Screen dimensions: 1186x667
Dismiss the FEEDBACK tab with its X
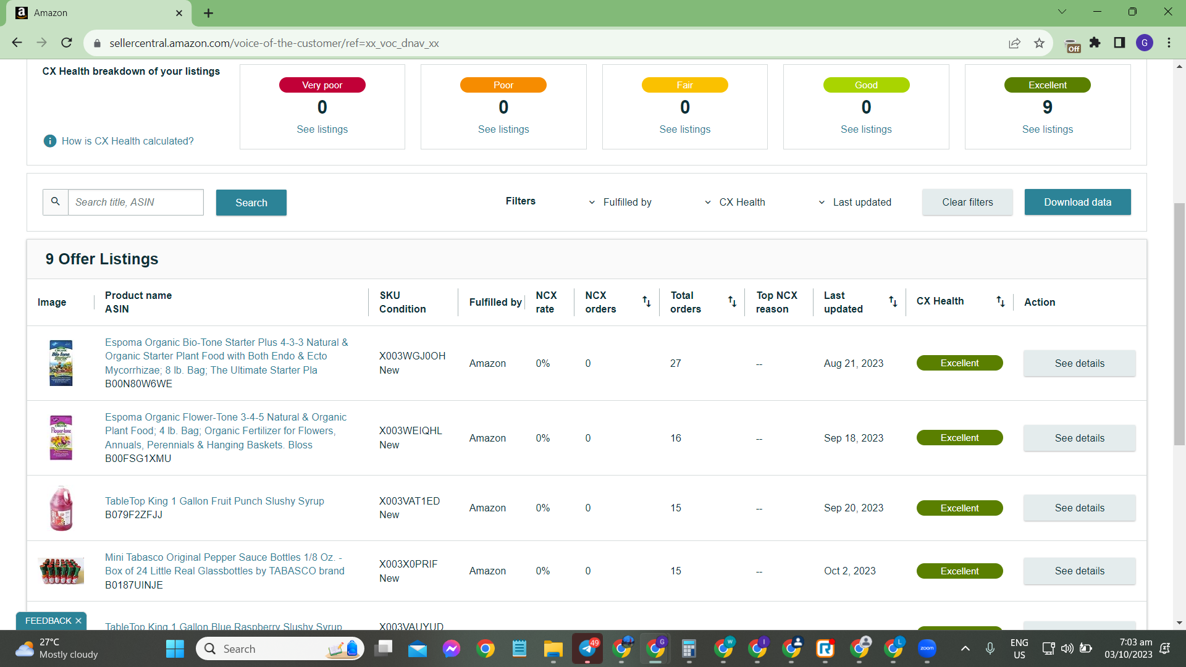point(78,621)
